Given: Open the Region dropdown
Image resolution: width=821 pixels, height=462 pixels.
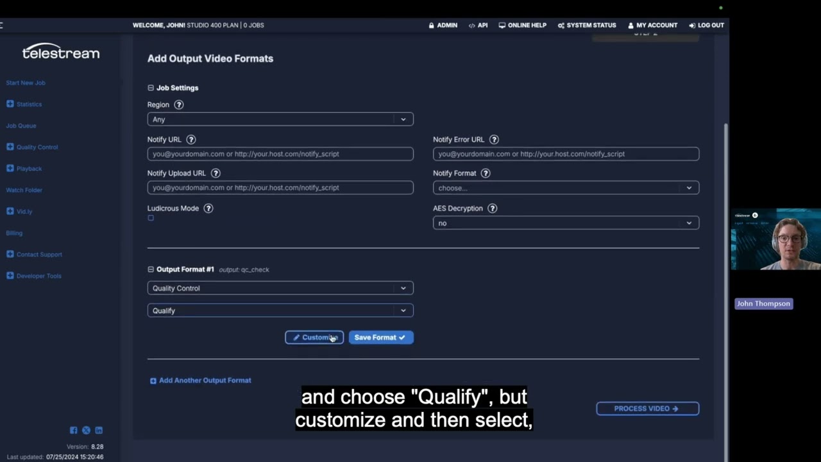Looking at the screenshot, I should tap(280, 119).
